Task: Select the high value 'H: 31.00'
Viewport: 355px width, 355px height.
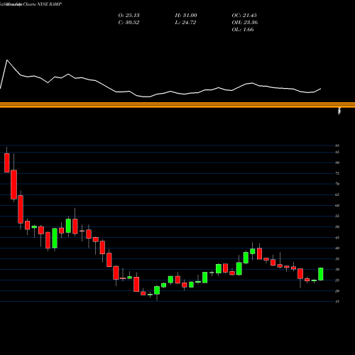Action: (x=186, y=16)
